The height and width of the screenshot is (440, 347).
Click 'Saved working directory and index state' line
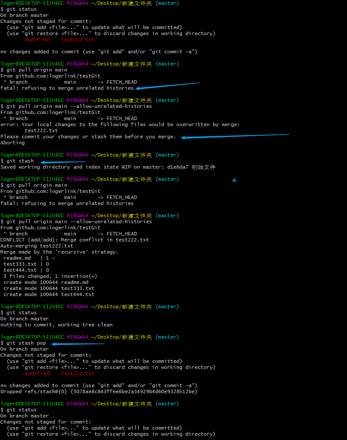(x=108, y=167)
